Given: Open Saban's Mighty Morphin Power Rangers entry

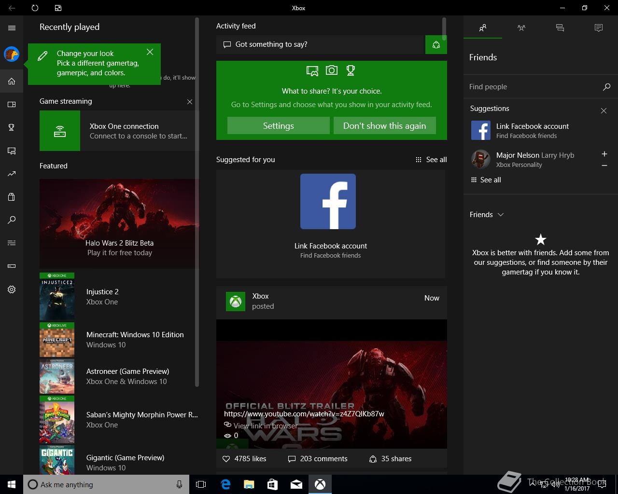Looking at the screenshot, I should pyautogui.click(x=119, y=420).
